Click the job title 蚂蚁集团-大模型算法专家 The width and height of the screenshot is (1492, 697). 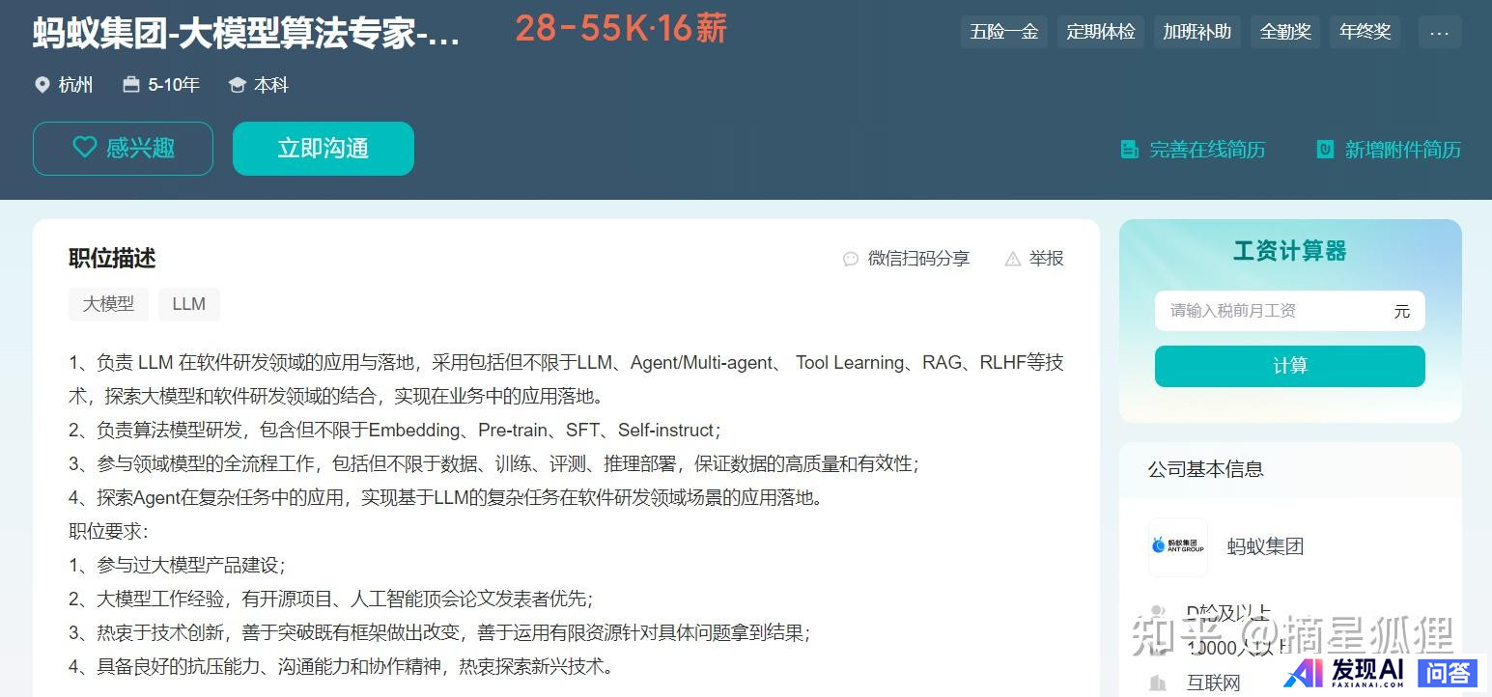pos(247,33)
